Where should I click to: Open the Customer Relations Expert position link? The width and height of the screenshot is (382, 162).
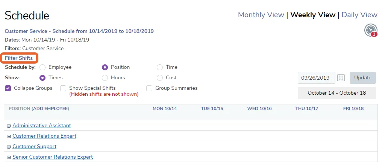44,136
